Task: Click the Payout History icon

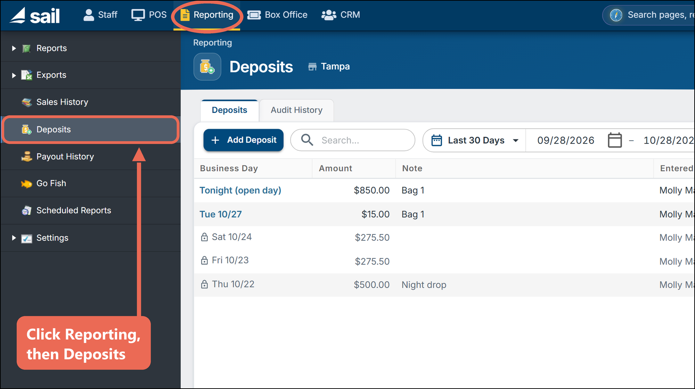Action: [26, 157]
